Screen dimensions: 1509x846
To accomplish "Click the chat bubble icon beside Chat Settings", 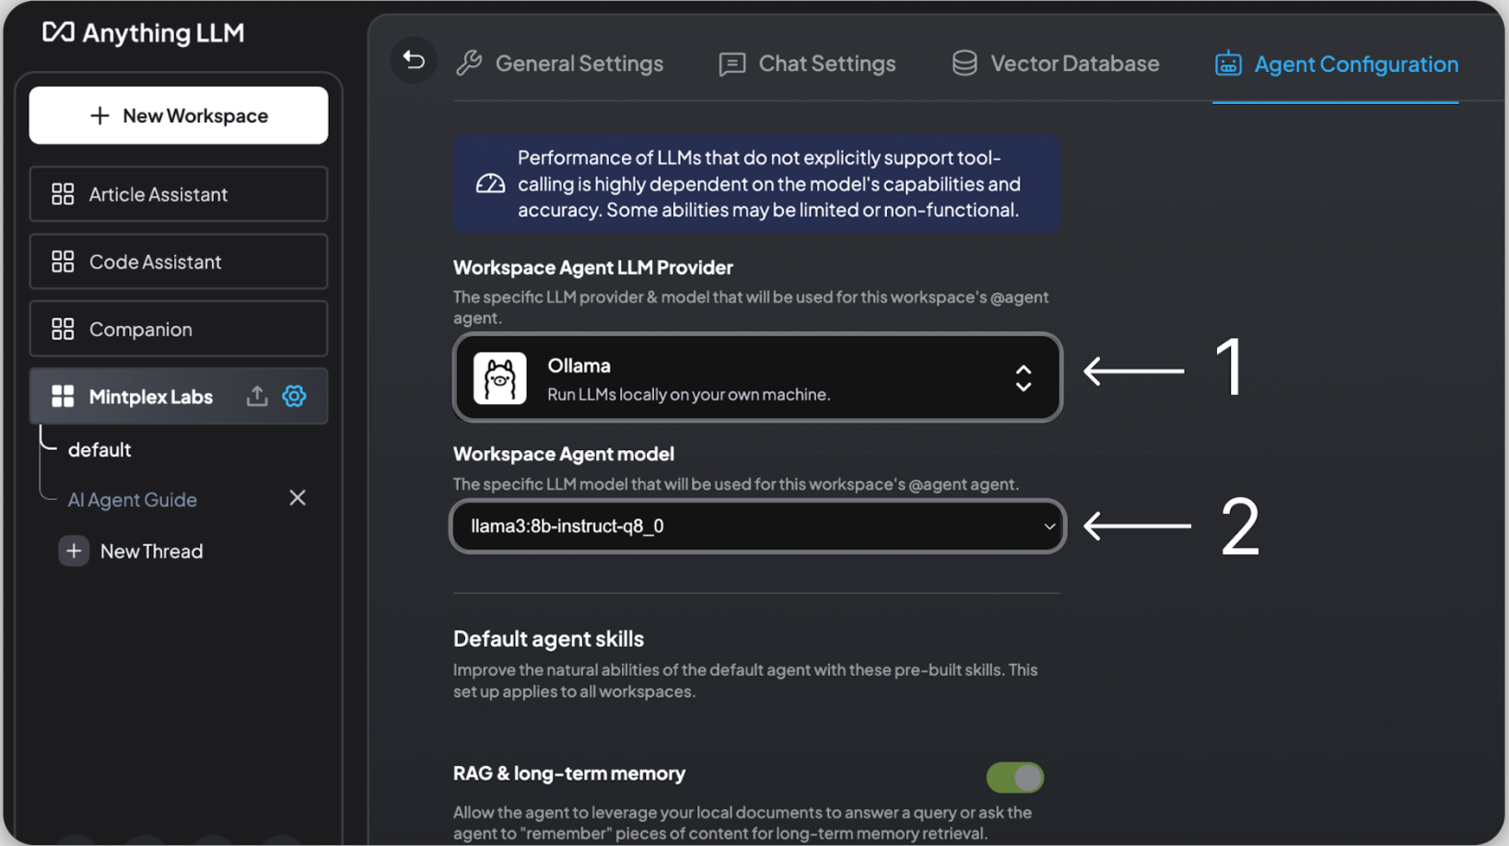I will pos(732,64).
